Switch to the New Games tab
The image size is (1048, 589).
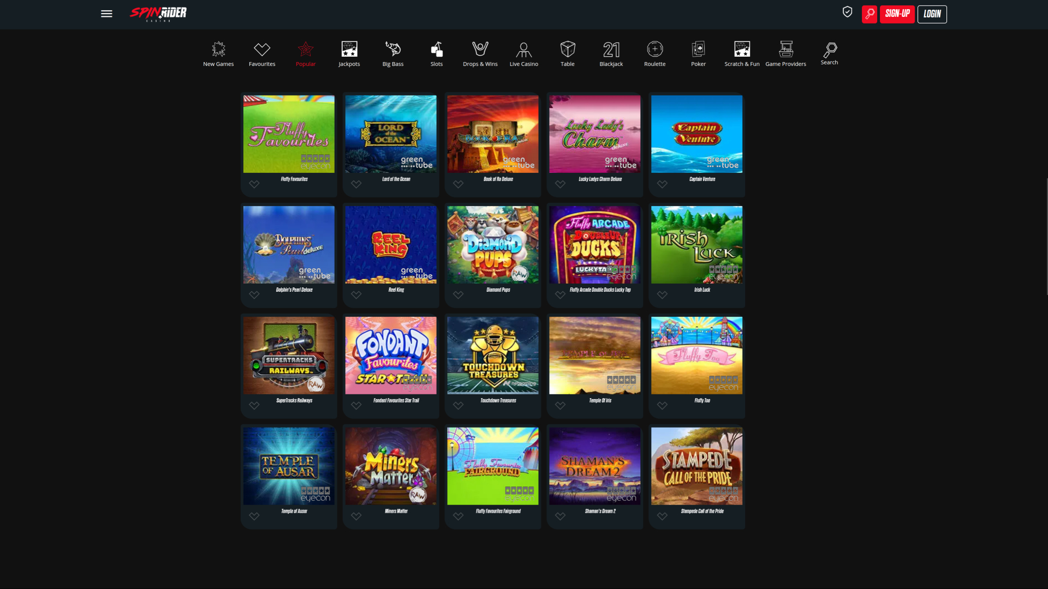click(218, 53)
